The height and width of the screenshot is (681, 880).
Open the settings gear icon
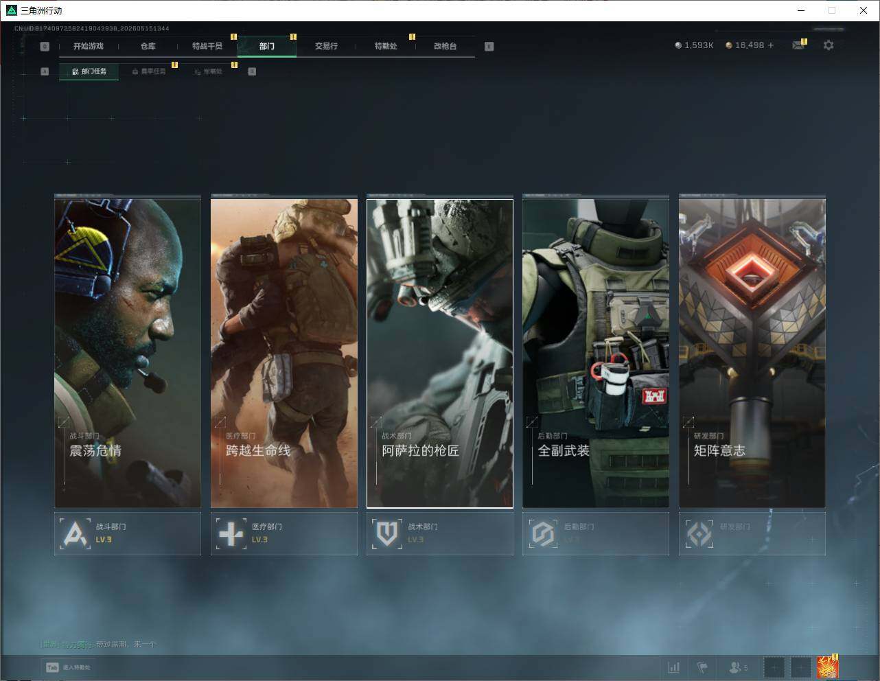click(x=829, y=45)
